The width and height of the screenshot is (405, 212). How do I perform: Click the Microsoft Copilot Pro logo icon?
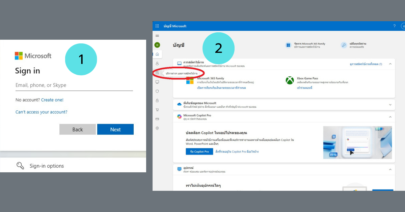[180, 116]
